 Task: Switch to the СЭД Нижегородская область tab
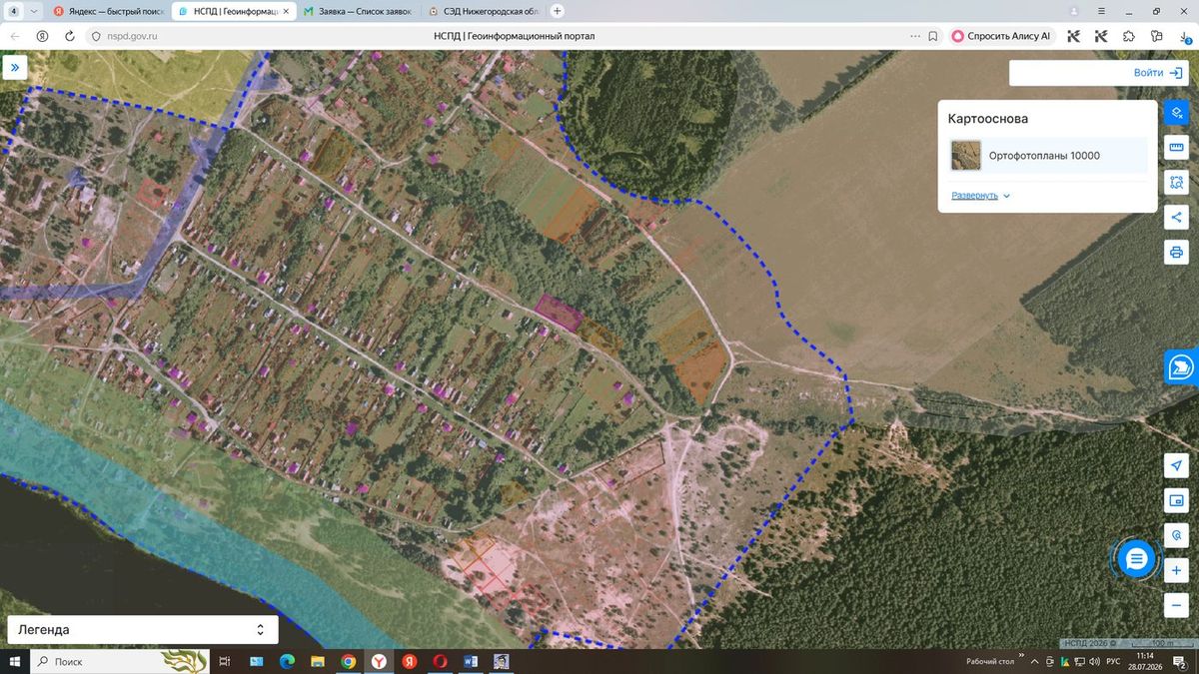point(482,11)
